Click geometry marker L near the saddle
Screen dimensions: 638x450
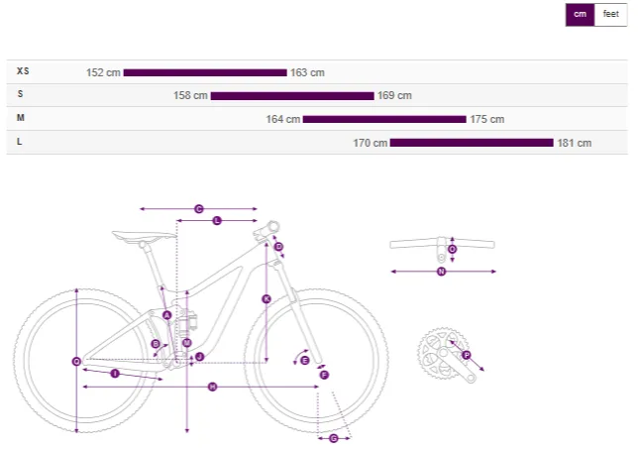pos(217,221)
